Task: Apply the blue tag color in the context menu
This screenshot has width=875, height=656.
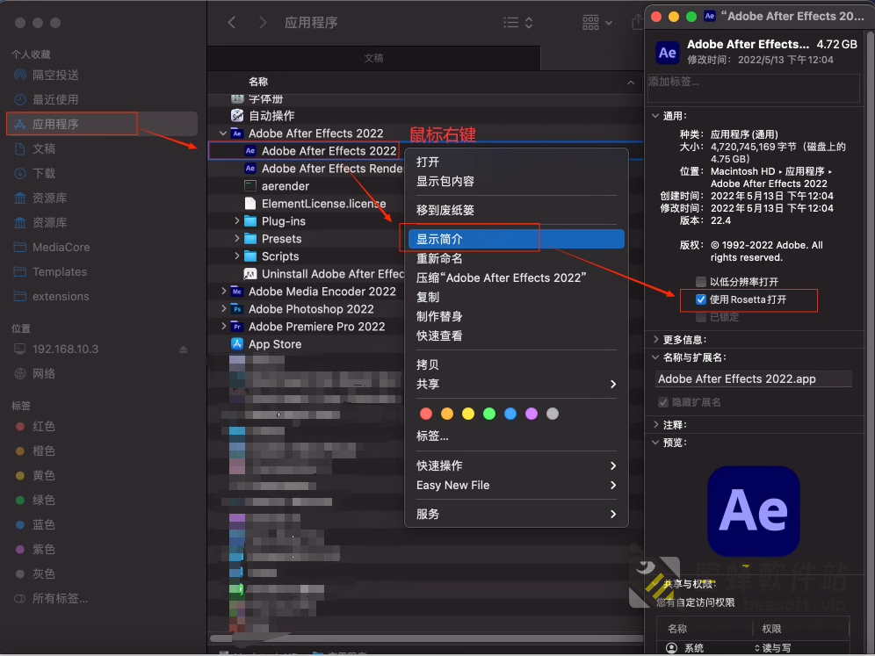Action: pyautogui.click(x=510, y=414)
